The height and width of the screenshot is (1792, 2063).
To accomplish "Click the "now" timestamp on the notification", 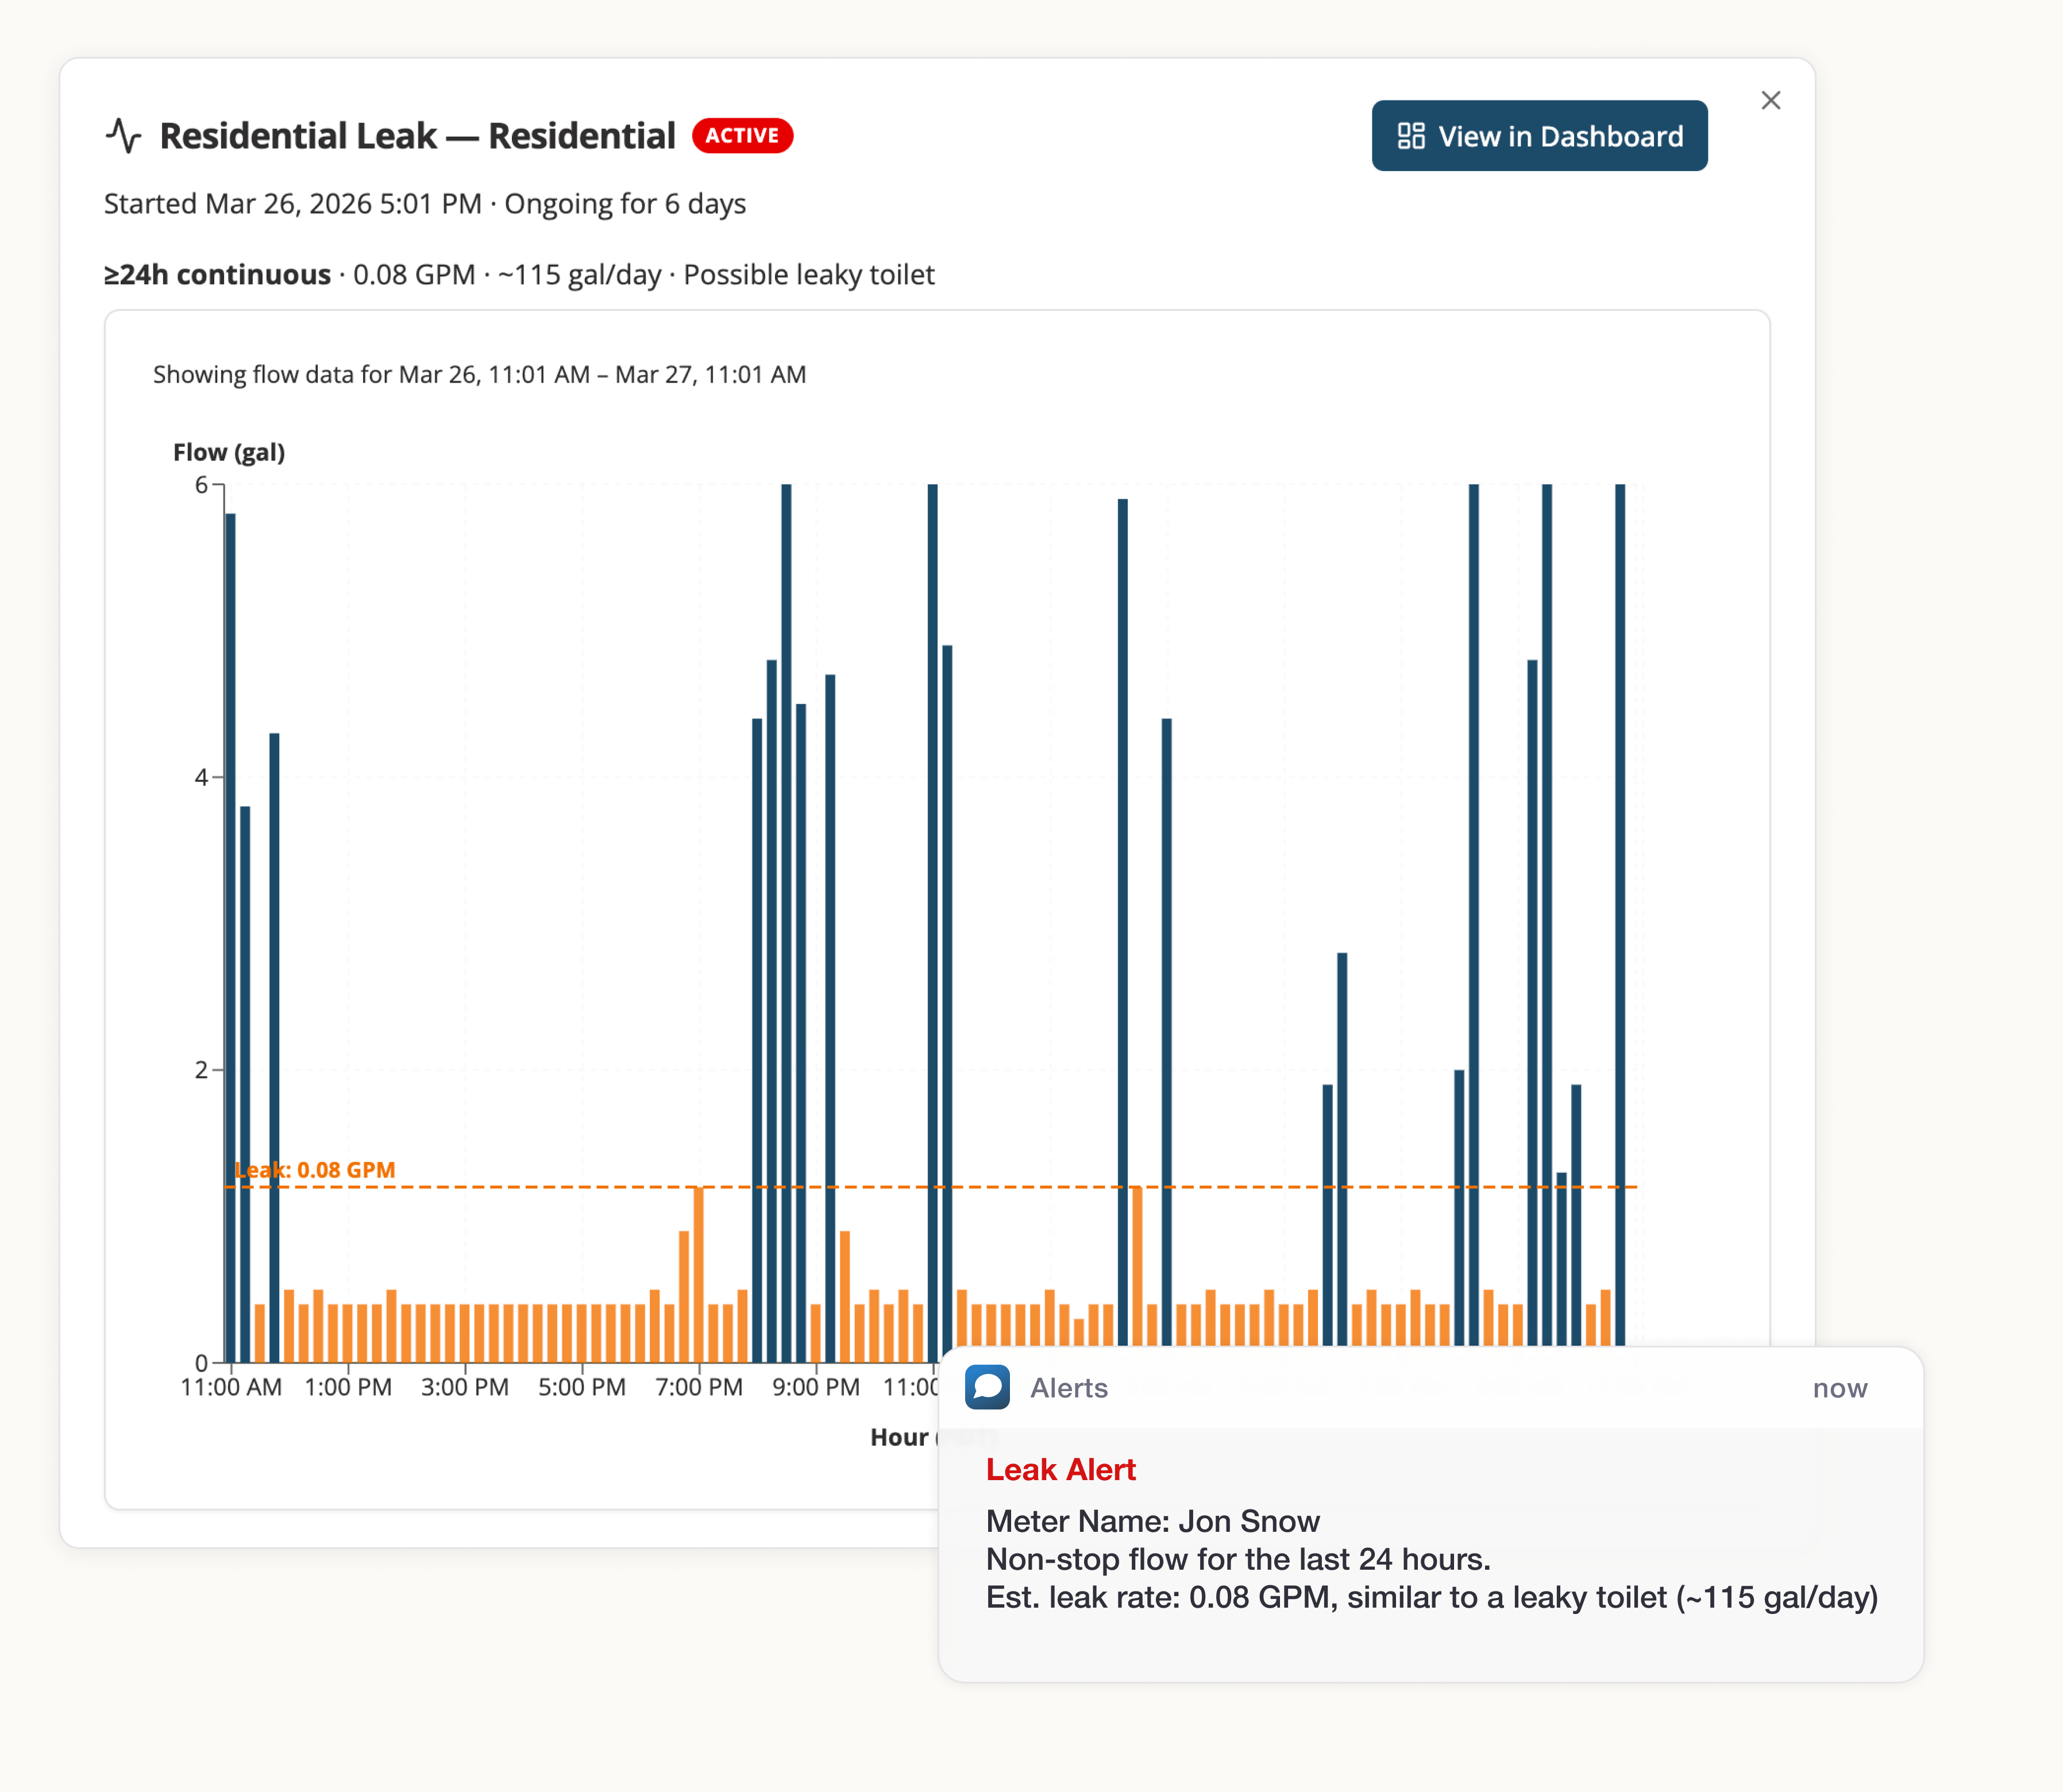I will click(1839, 1388).
